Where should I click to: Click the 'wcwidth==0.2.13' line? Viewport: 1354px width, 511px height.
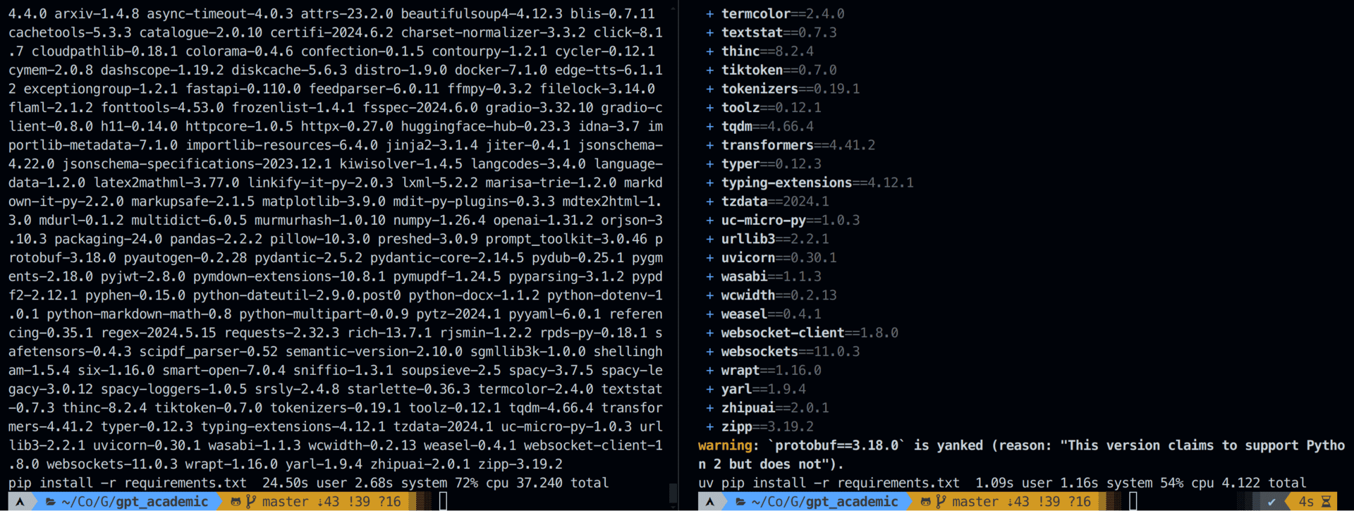pos(771,295)
